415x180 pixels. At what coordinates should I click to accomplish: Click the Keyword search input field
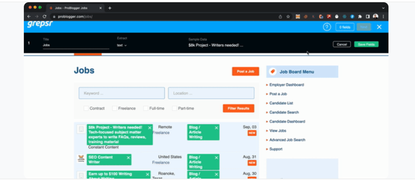122,93
